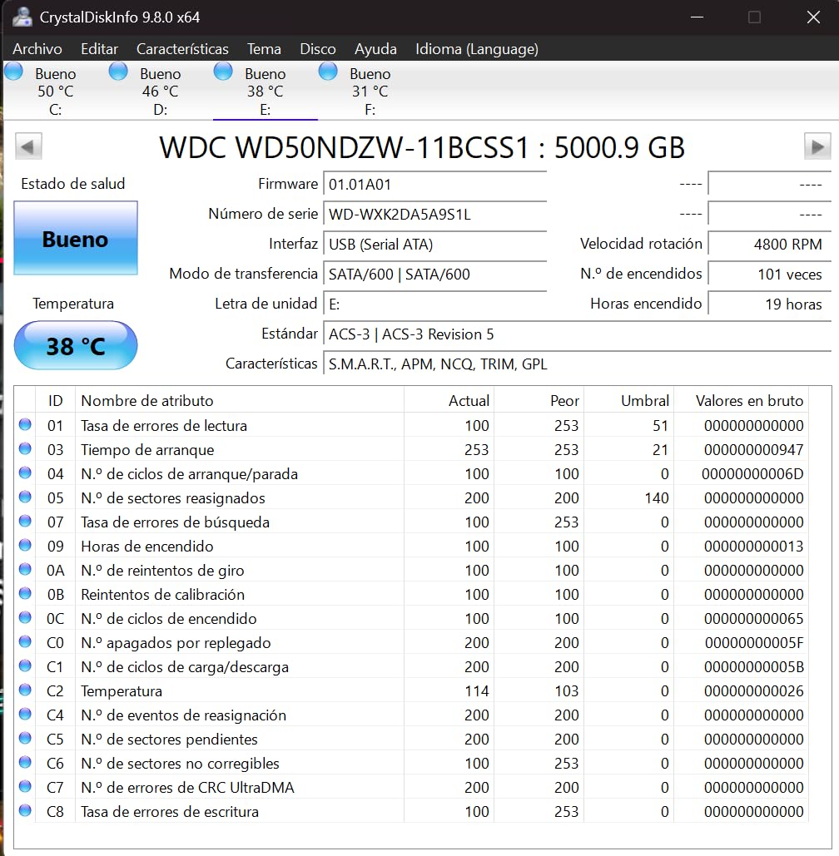The width and height of the screenshot is (839, 856).
Task: Click status dot of attribute 07 row
Action: 25,522
